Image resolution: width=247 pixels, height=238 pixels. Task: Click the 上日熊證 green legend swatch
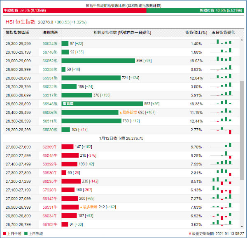point(26,233)
